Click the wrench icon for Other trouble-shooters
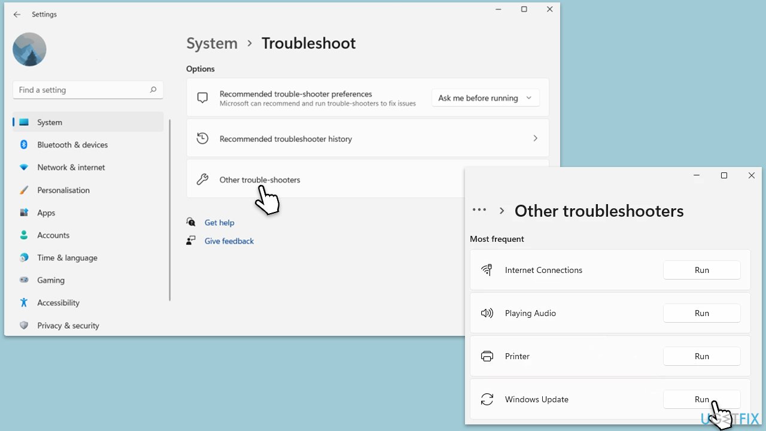Screen dimensions: 766x431 point(203,179)
